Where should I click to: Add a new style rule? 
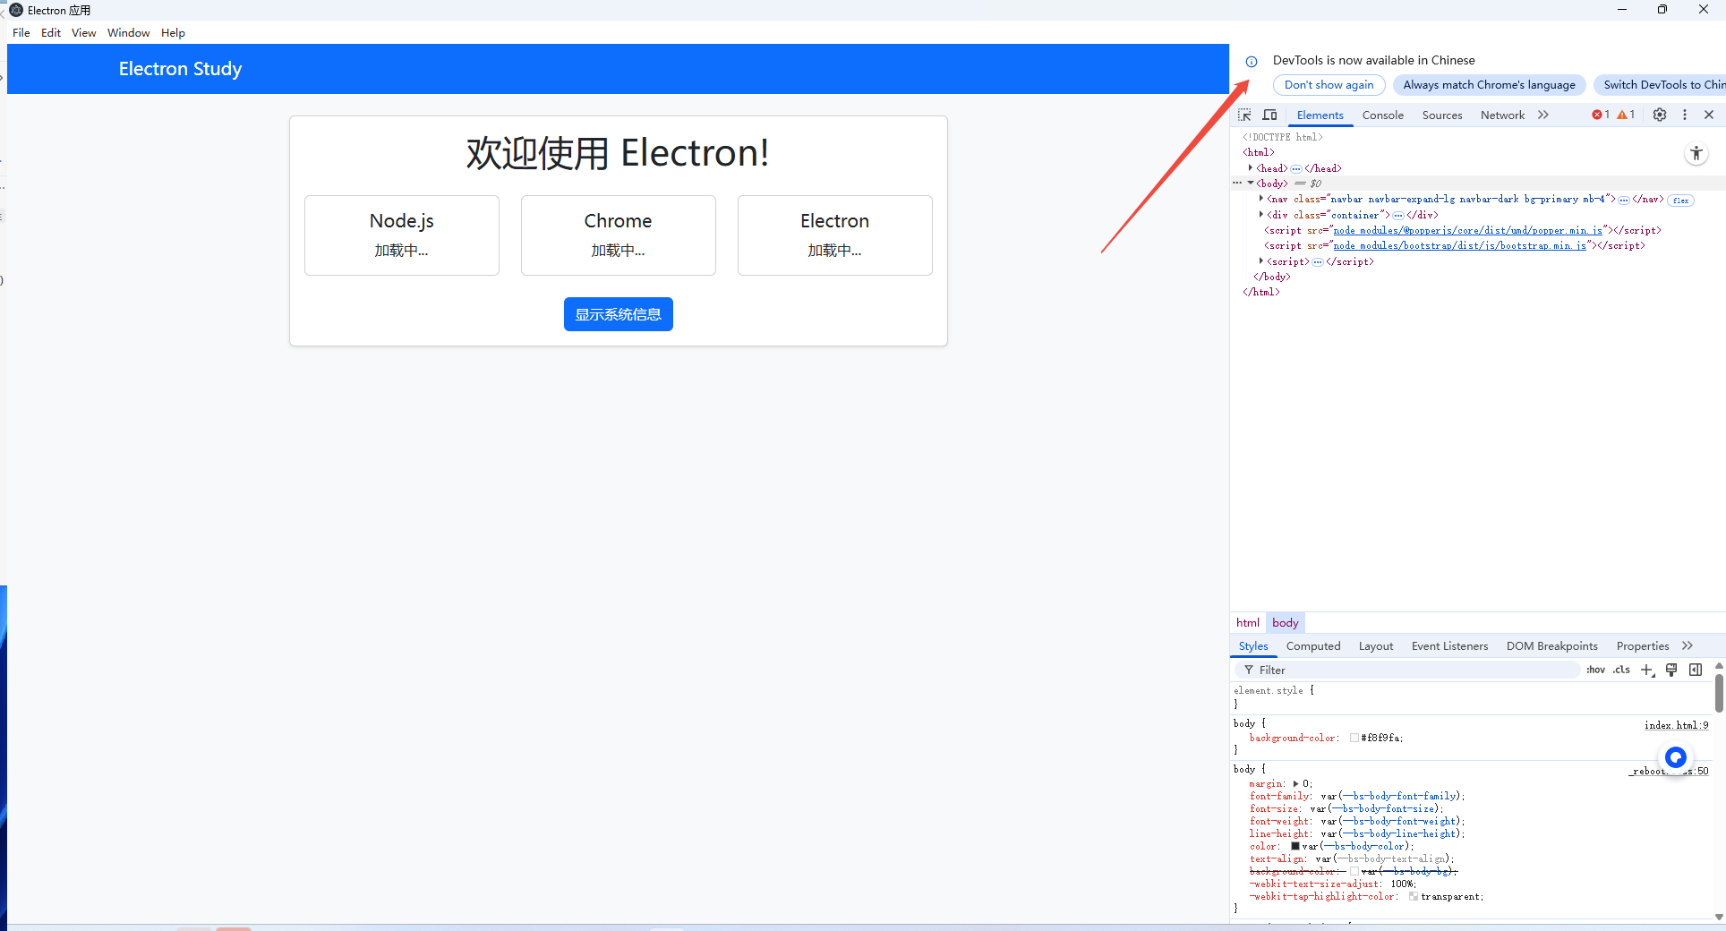tap(1647, 670)
